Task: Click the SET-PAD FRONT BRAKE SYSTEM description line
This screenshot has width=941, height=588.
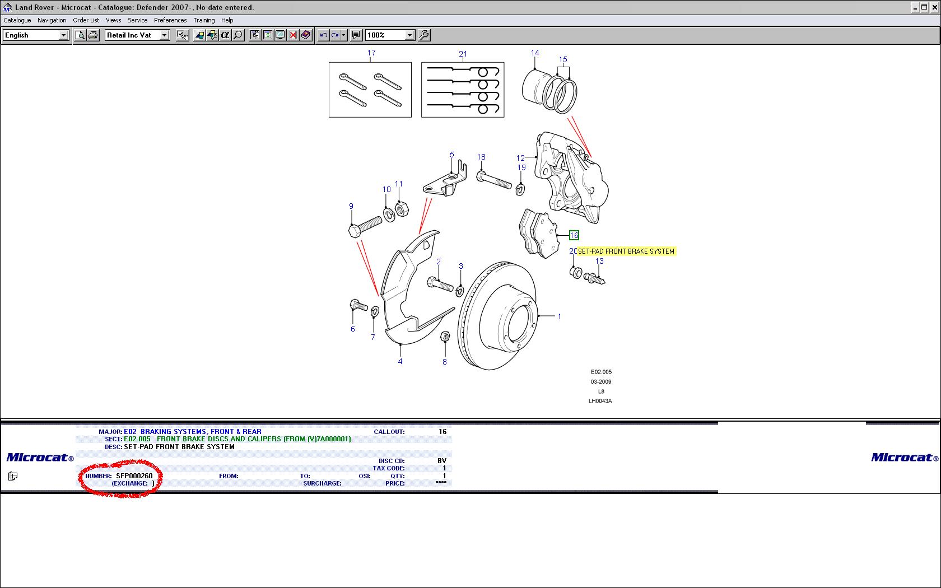Action: pos(179,447)
